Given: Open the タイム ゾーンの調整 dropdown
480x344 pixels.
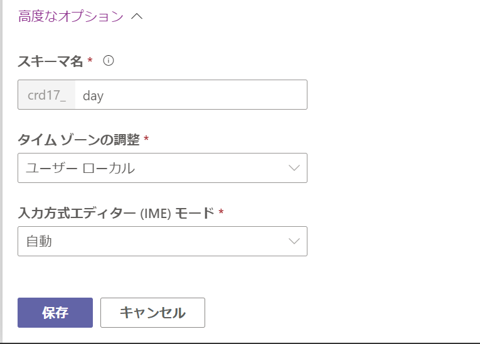Looking at the screenshot, I should [x=162, y=168].
